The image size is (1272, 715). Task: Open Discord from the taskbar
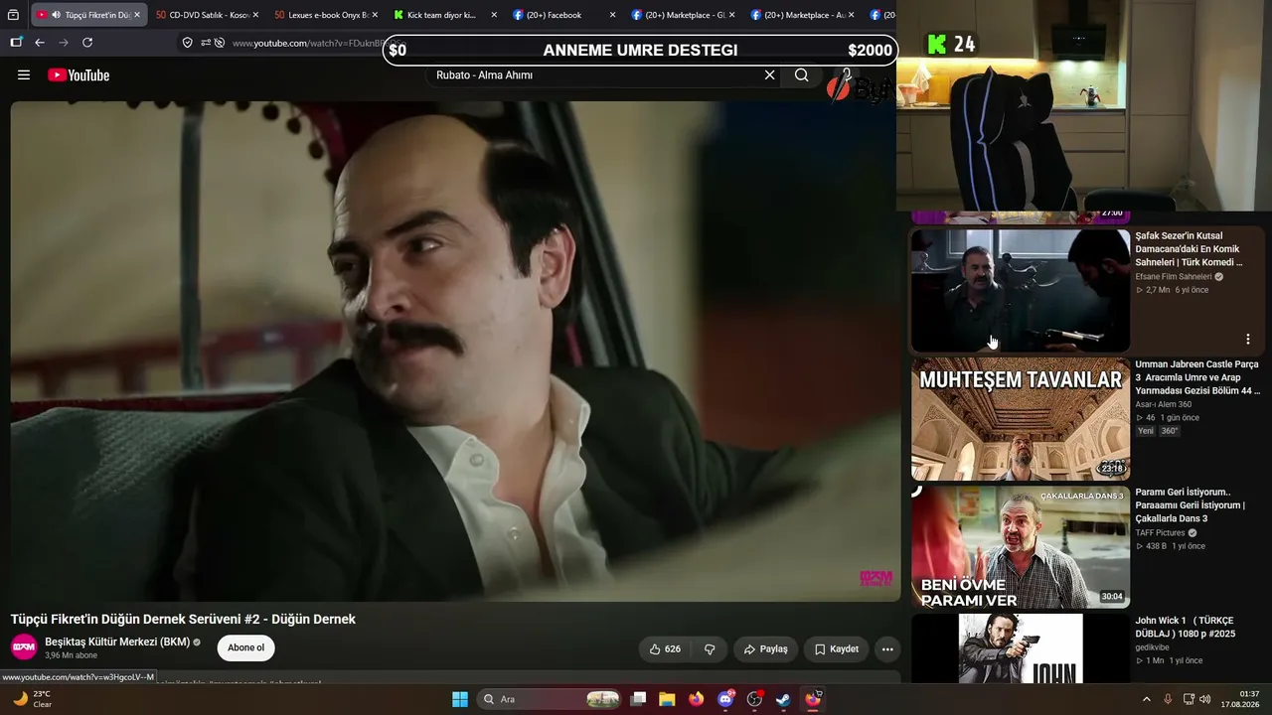[x=725, y=699]
